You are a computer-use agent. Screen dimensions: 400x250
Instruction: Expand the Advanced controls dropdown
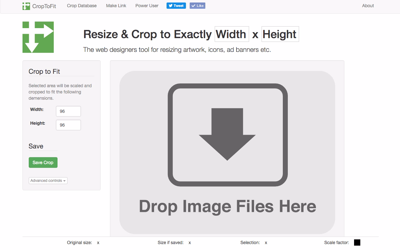tap(48, 181)
